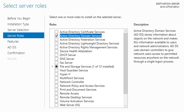The height and width of the screenshot is (112, 184).
Task: Check Active Directory Rights Management Services box
Action: click(57, 47)
